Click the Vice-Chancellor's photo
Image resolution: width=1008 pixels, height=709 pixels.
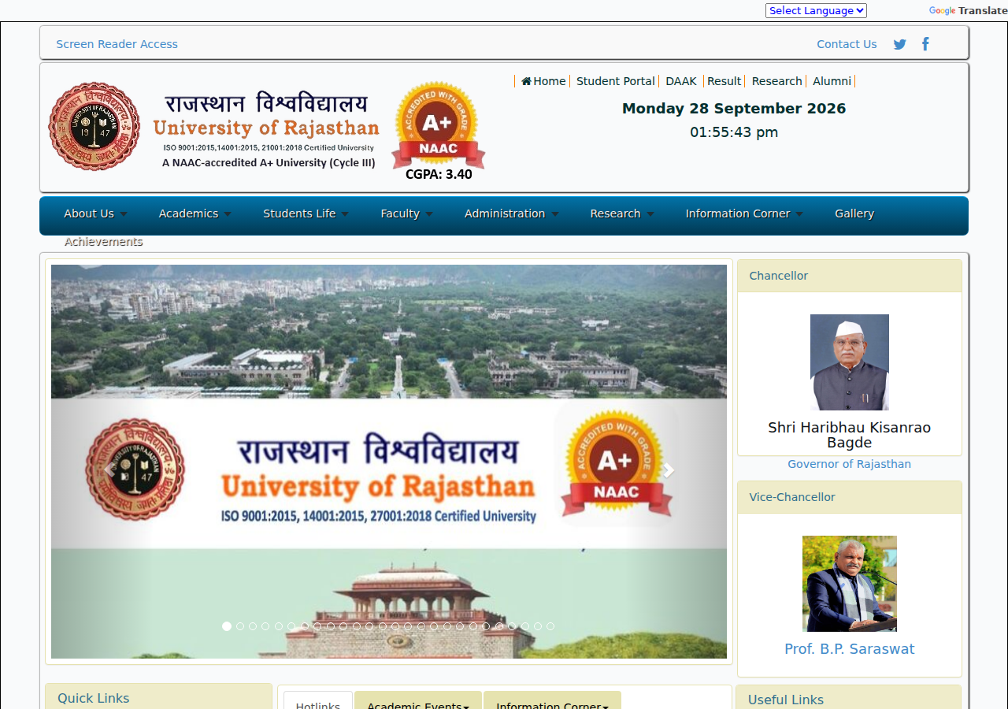[x=850, y=584]
